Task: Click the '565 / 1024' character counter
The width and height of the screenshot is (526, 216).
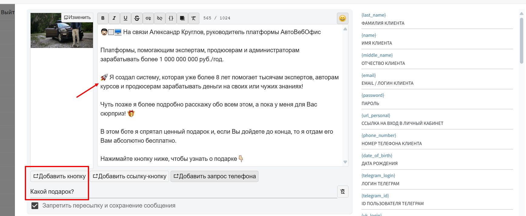Action: coord(217,18)
